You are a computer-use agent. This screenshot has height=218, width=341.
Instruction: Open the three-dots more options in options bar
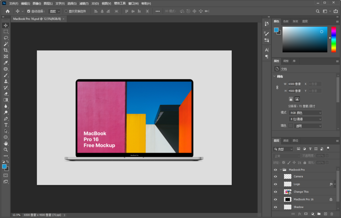[158, 11]
